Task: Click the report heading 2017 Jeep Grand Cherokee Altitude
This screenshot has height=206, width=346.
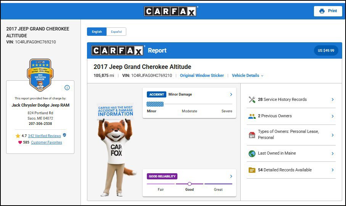Action: (142, 67)
